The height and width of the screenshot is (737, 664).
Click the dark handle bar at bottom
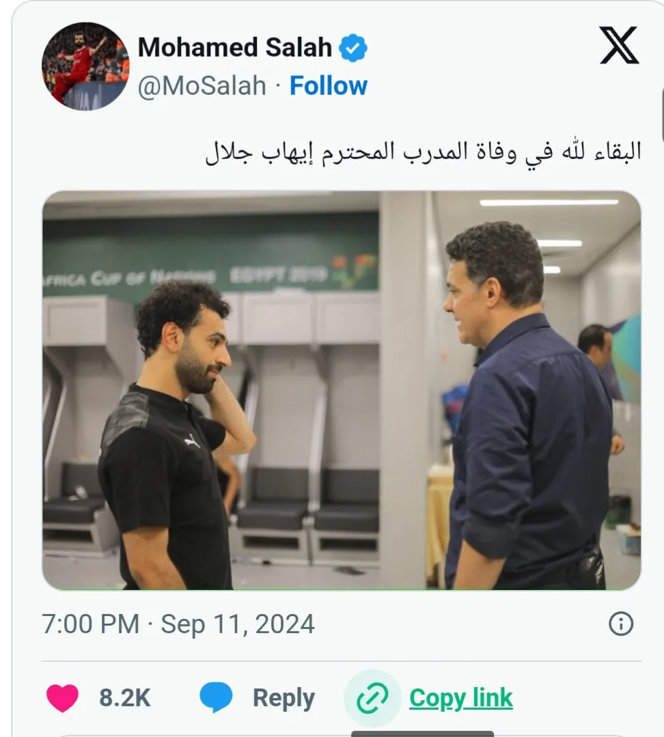click(422, 734)
